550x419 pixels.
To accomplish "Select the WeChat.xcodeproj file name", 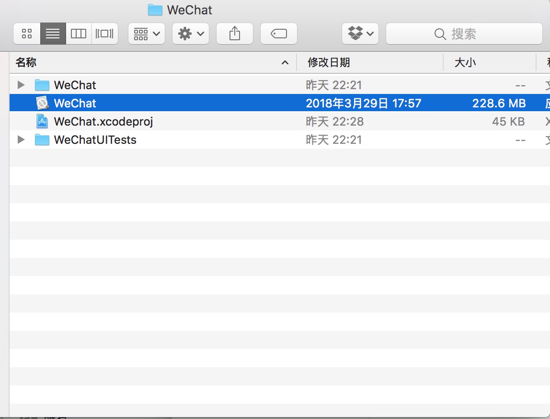I will coord(103,121).
